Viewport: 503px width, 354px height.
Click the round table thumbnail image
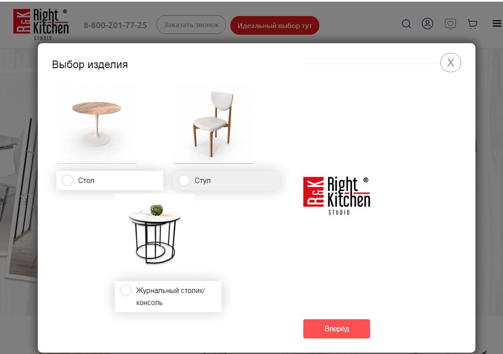97,124
